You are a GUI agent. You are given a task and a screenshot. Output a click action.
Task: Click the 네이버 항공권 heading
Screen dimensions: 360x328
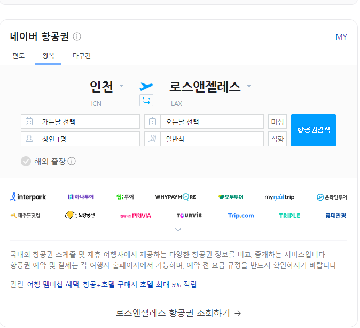pyautogui.click(x=40, y=36)
